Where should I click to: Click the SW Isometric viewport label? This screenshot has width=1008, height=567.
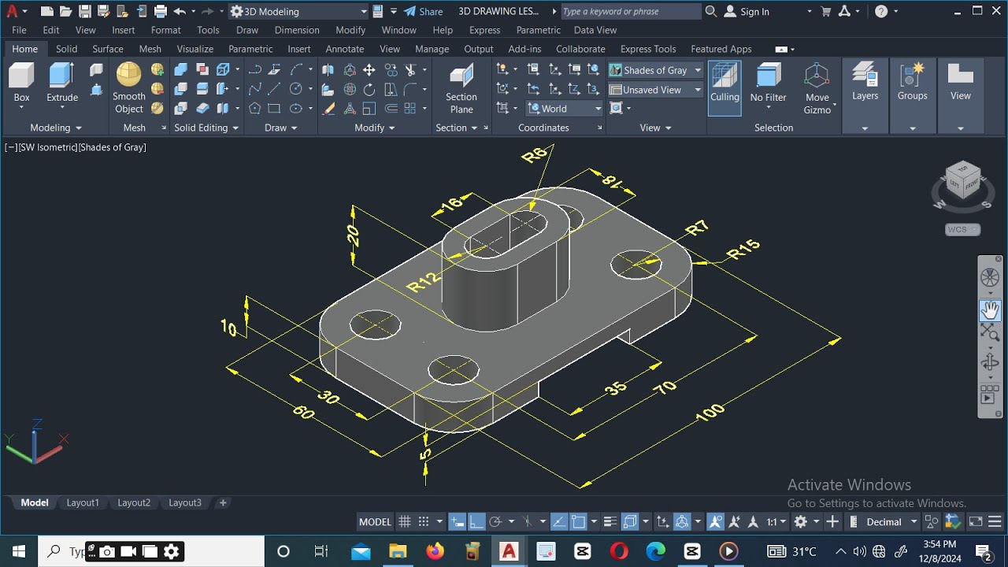click(48, 147)
